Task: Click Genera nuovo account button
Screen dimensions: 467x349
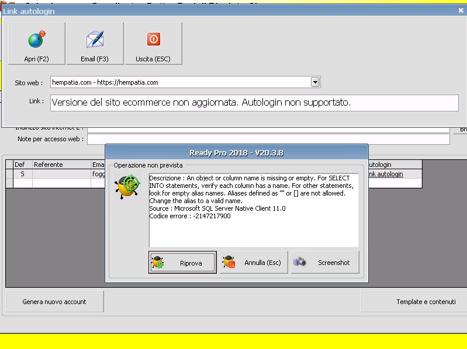Action: 54,302
